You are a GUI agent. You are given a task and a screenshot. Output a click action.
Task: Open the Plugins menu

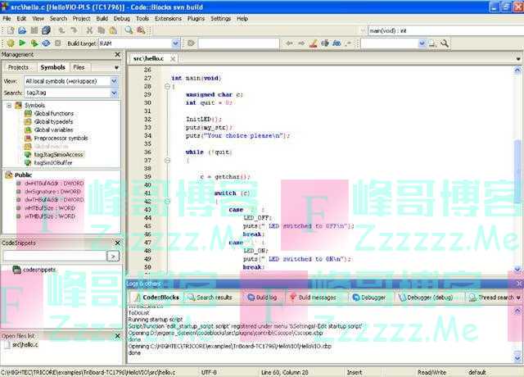196,17
